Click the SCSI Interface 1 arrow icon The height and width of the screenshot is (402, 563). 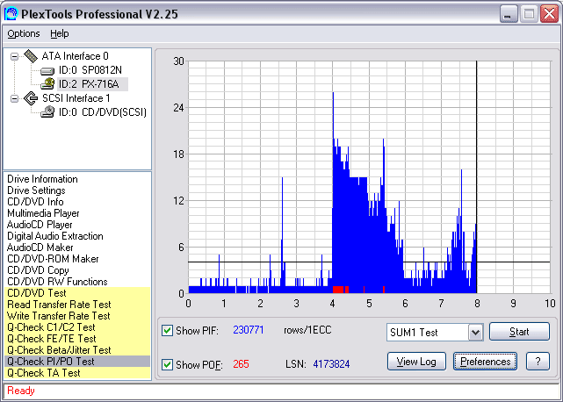pos(31,98)
